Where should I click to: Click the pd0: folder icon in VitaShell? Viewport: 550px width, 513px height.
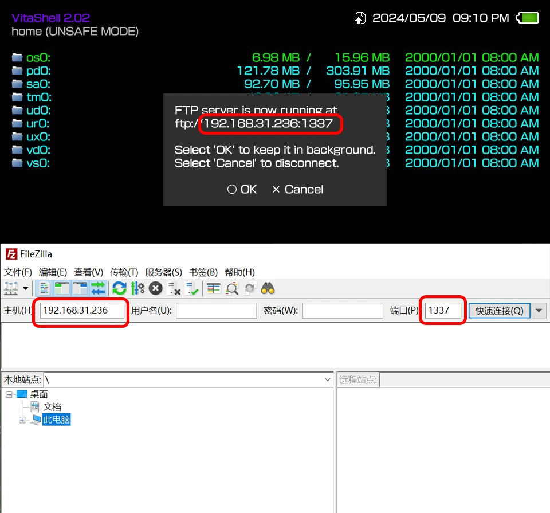click(x=17, y=71)
